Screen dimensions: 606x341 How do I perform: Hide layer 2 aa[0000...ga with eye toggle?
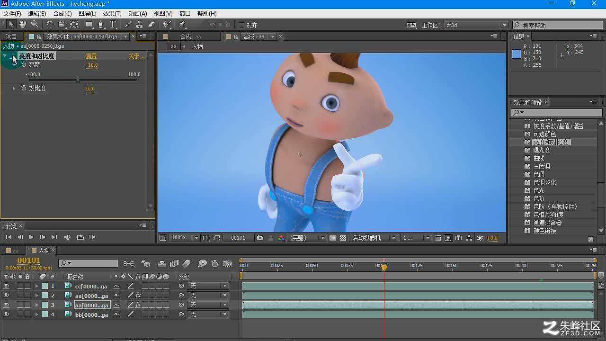[6, 296]
